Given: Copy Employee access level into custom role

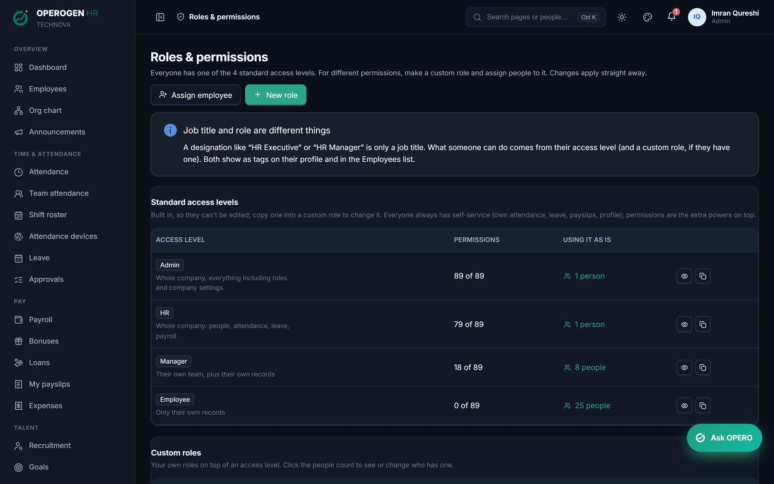Looking at the screenshot, I should 703,405.
